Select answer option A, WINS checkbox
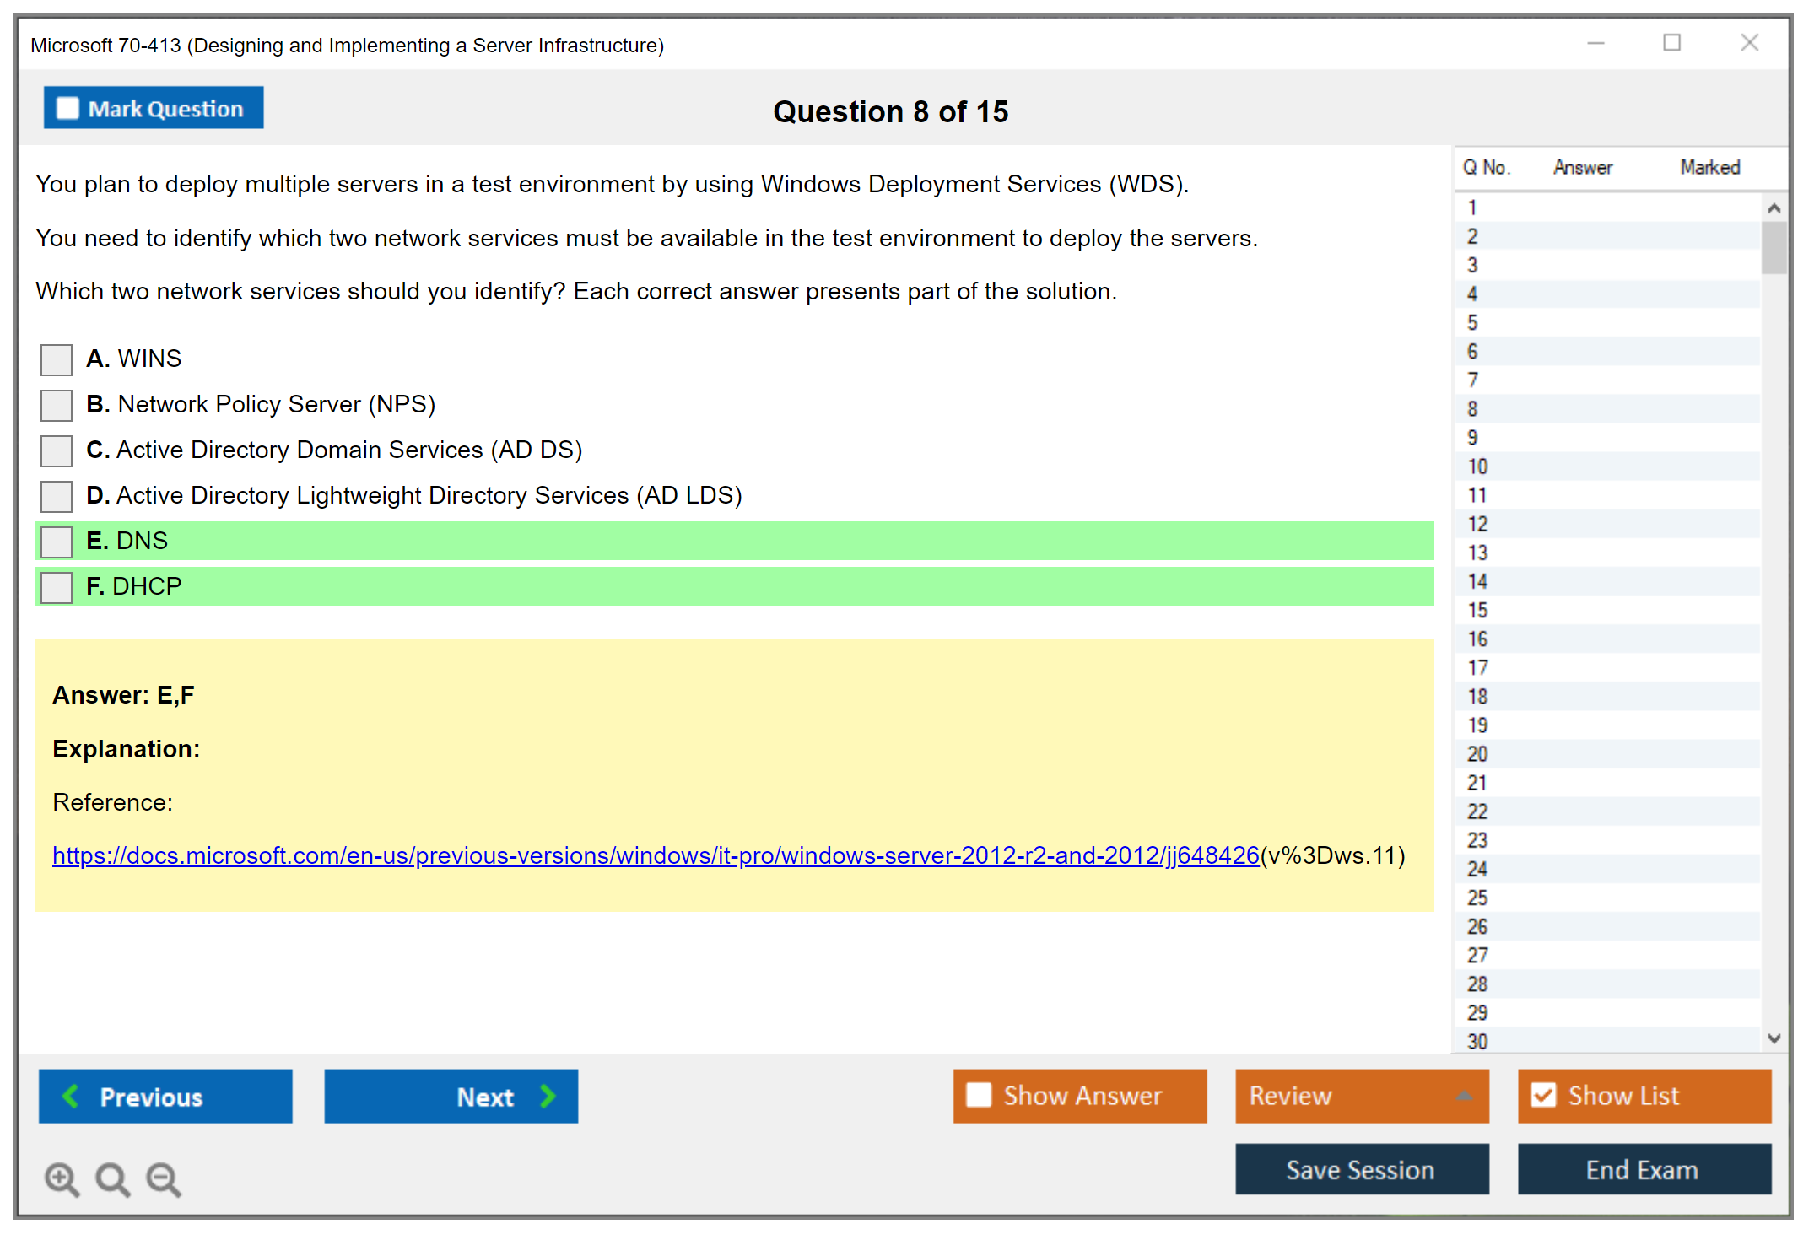This screenshot has width=1814, height=1240. [55, 359]
